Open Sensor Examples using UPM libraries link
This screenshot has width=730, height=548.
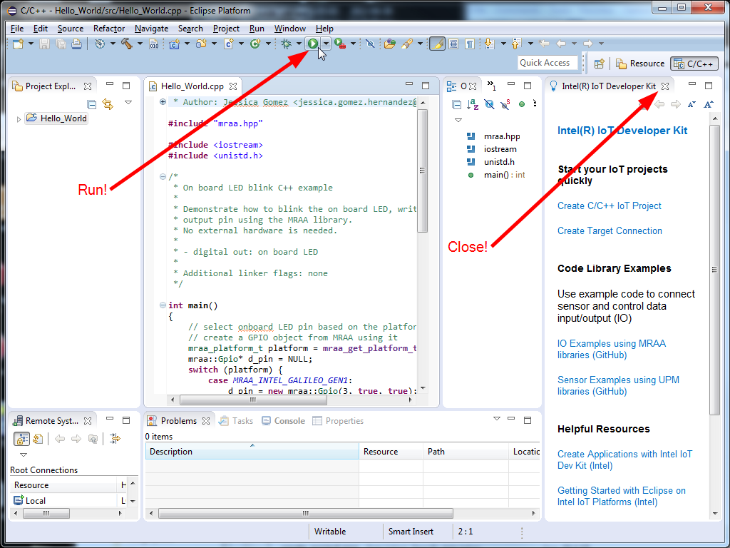pos(618,385)
